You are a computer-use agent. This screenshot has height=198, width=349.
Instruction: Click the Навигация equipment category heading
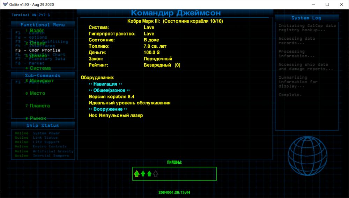coord(105,84)
